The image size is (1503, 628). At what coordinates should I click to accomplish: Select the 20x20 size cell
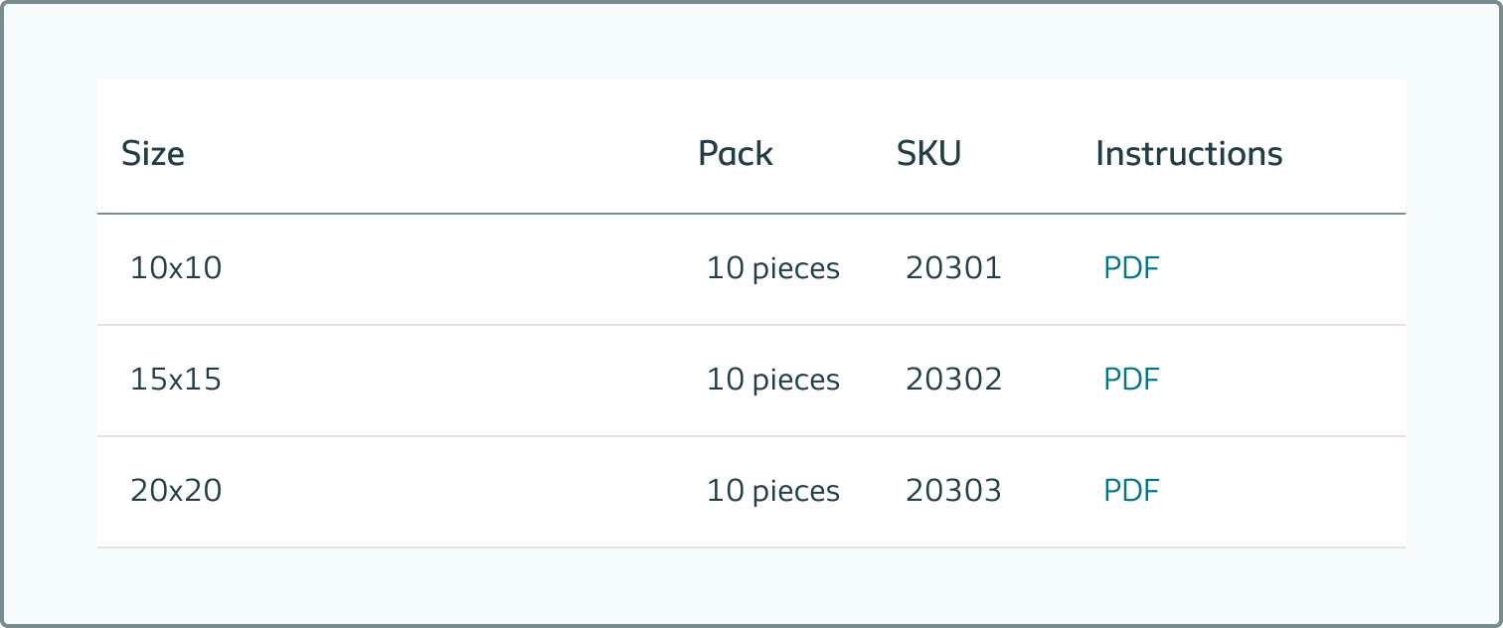[176, 491]
